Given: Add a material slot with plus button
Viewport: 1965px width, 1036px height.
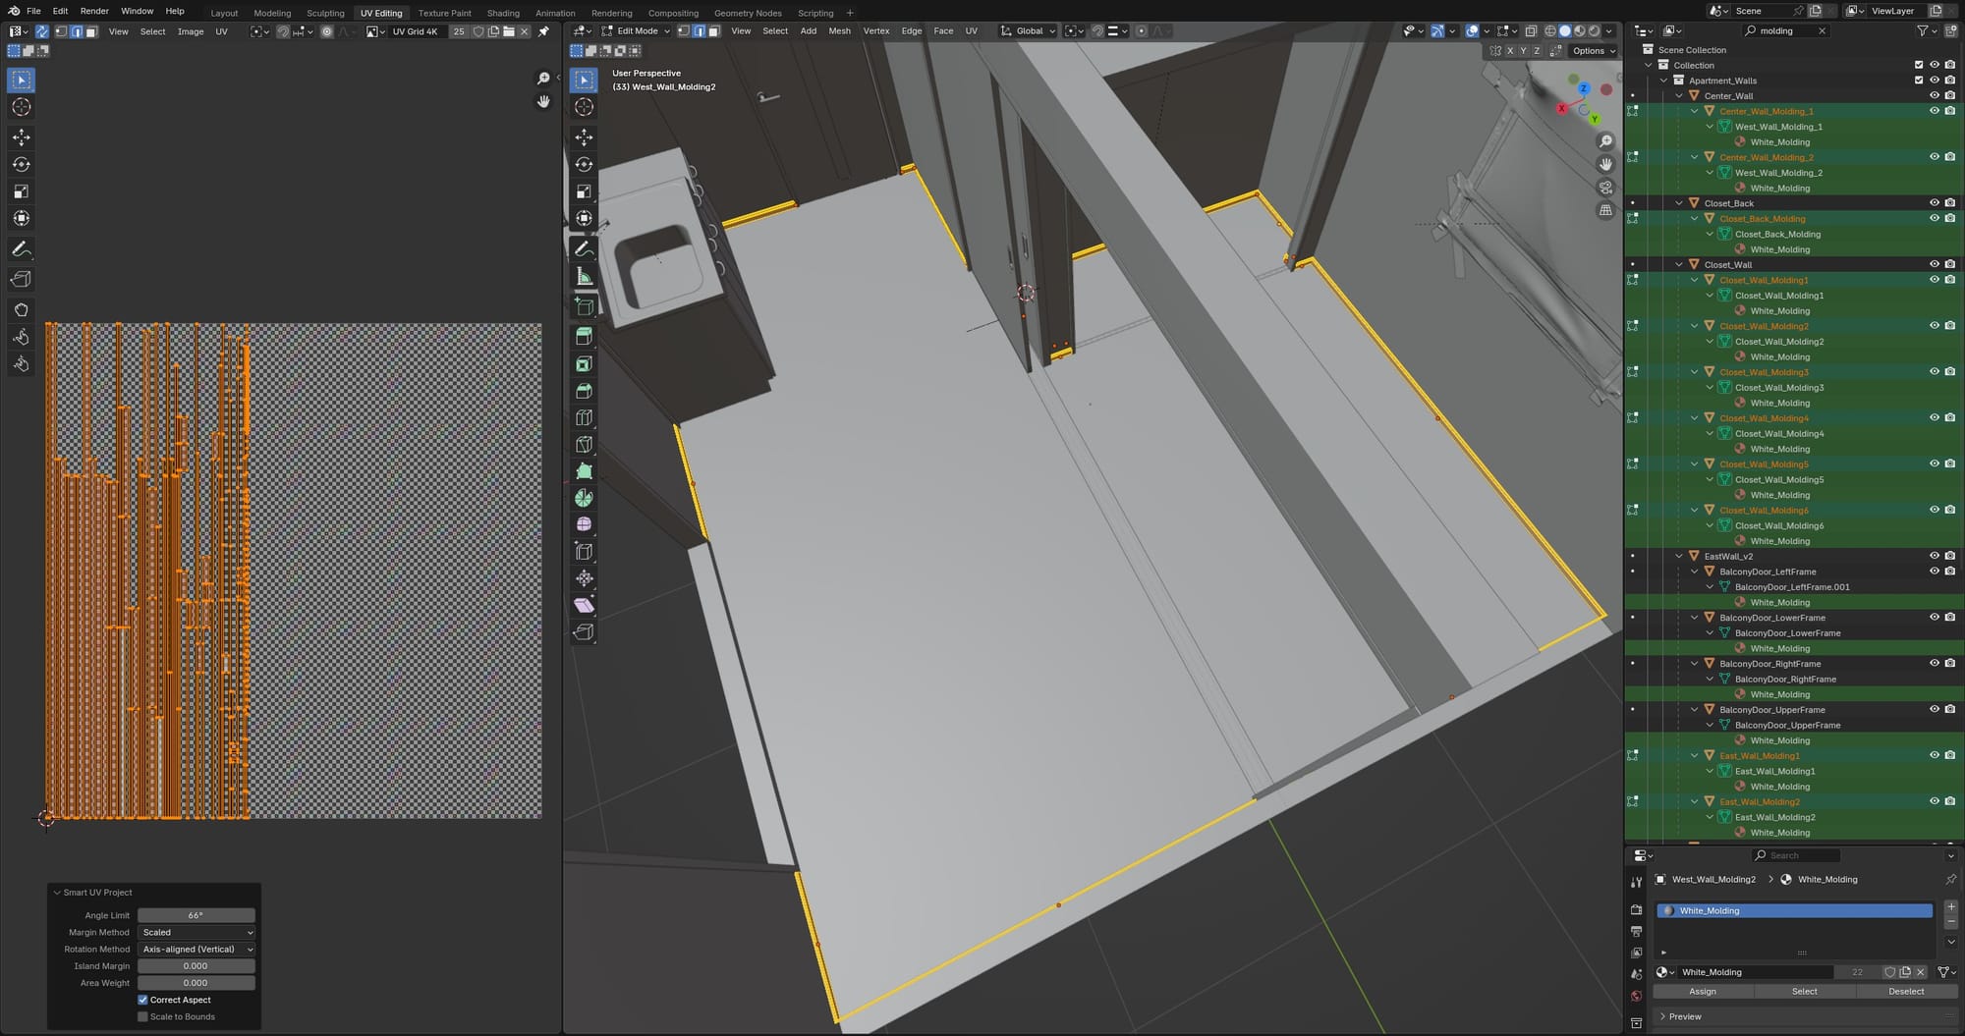Looking at the screenshot, I should coord(1951,906).
